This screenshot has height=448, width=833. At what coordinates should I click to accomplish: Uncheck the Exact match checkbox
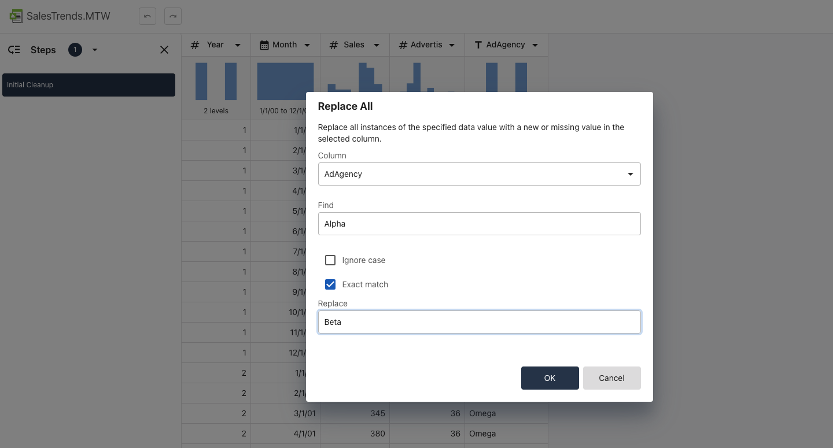click(x=330, y=284)
